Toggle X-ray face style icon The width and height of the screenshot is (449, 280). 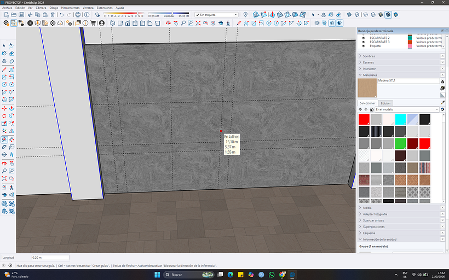click(x=349, y=15)
